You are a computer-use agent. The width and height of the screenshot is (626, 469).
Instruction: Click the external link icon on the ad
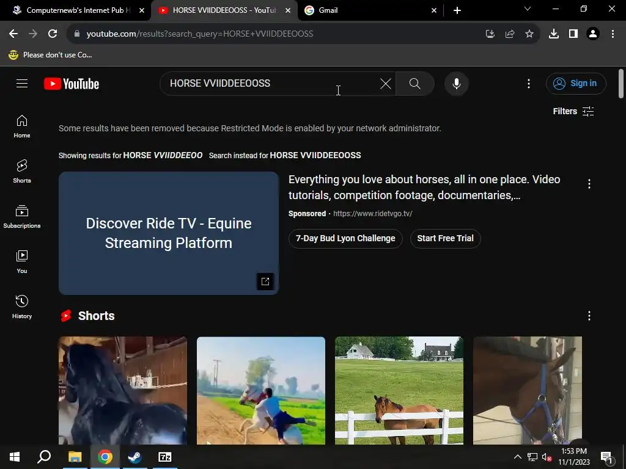pyautogui.click(x=265, y=282)
